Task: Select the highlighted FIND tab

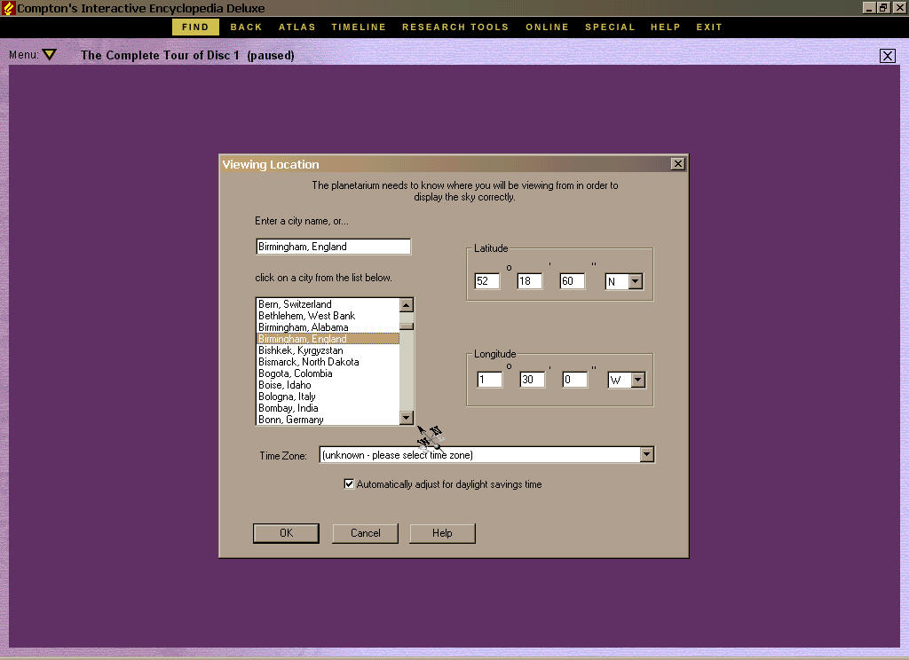Action: (194, 27)
